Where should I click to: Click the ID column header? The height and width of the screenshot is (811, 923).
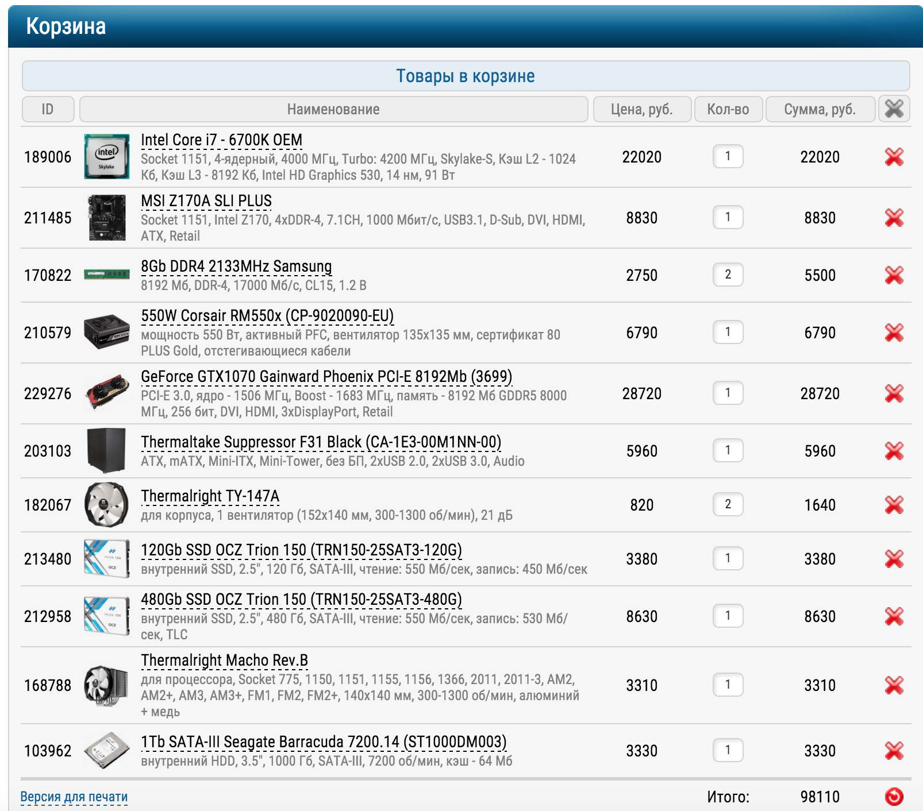[x=48, y=109]
